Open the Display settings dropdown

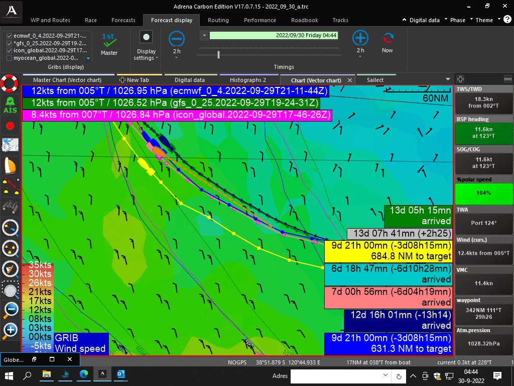coord(146,54)
